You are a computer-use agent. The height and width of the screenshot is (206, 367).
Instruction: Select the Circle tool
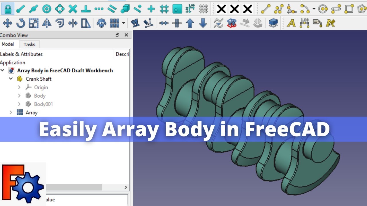coord(323,9)
